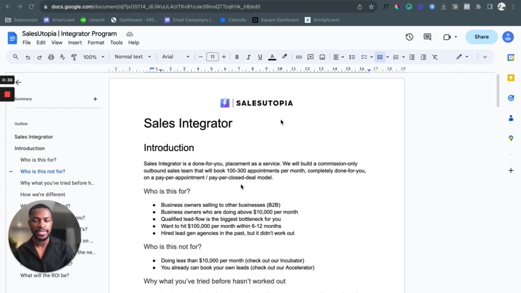
Task: Toggle the bulleted list
Action: [x=380, y=57]
